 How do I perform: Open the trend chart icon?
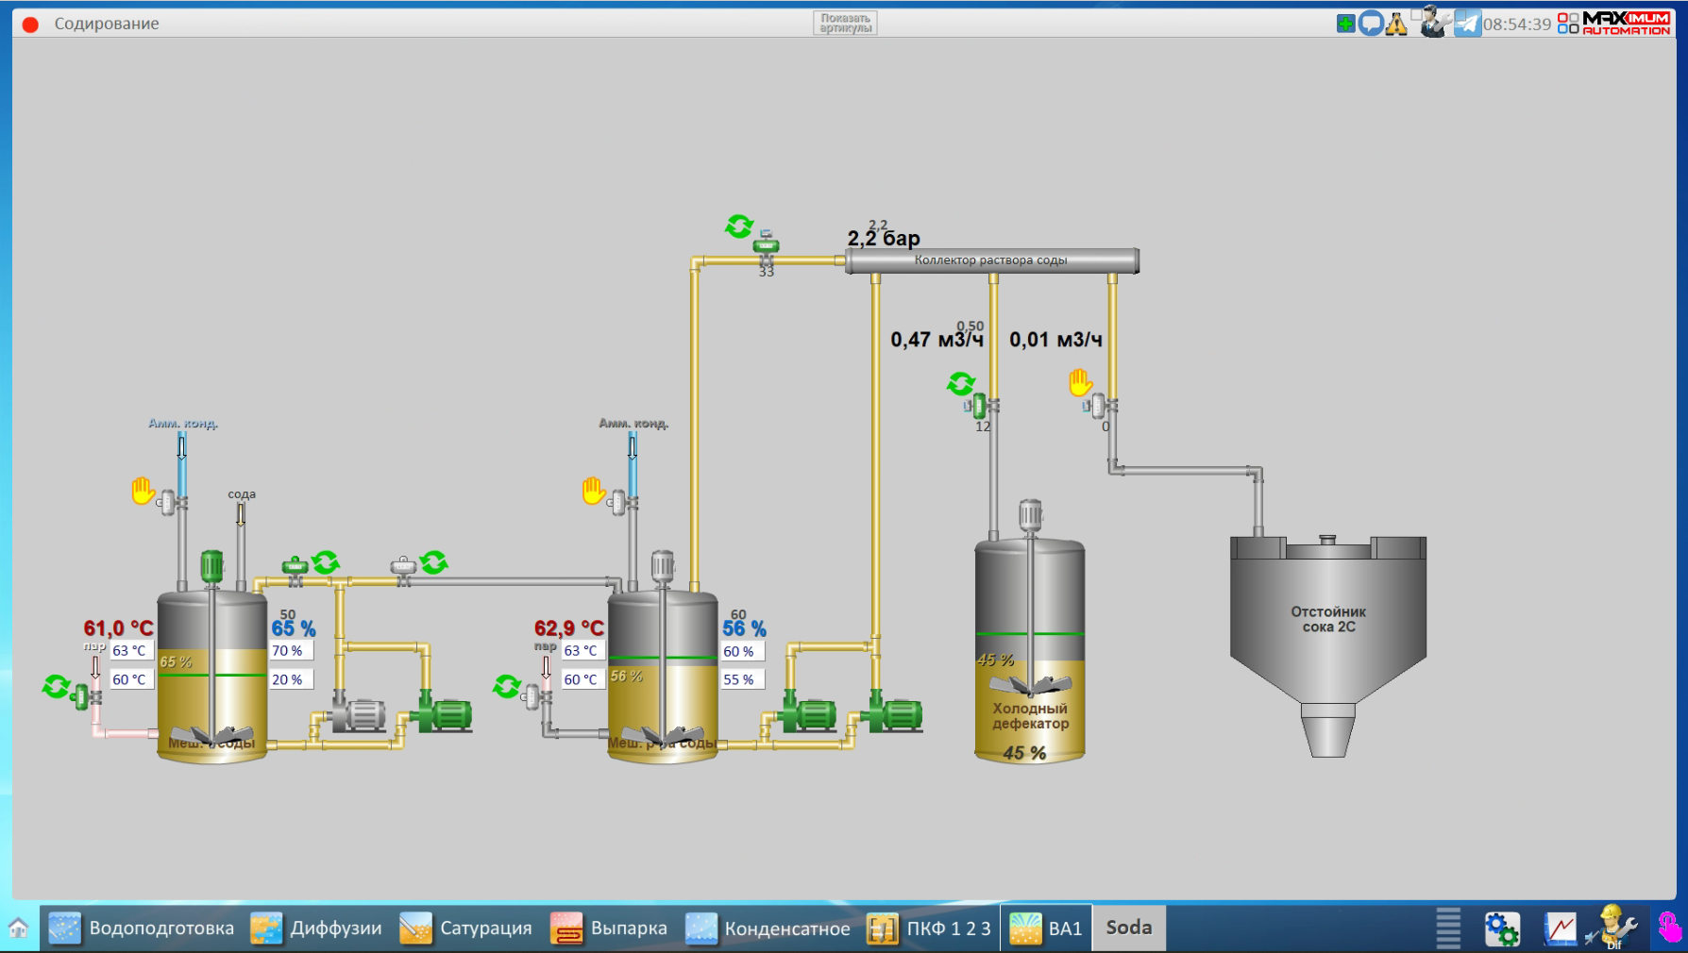click(1560, 928)
